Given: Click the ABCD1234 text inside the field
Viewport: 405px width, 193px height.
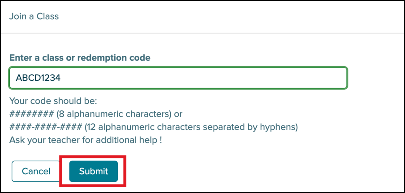Looking at the screenshot, I should click(x=38, y=78).
